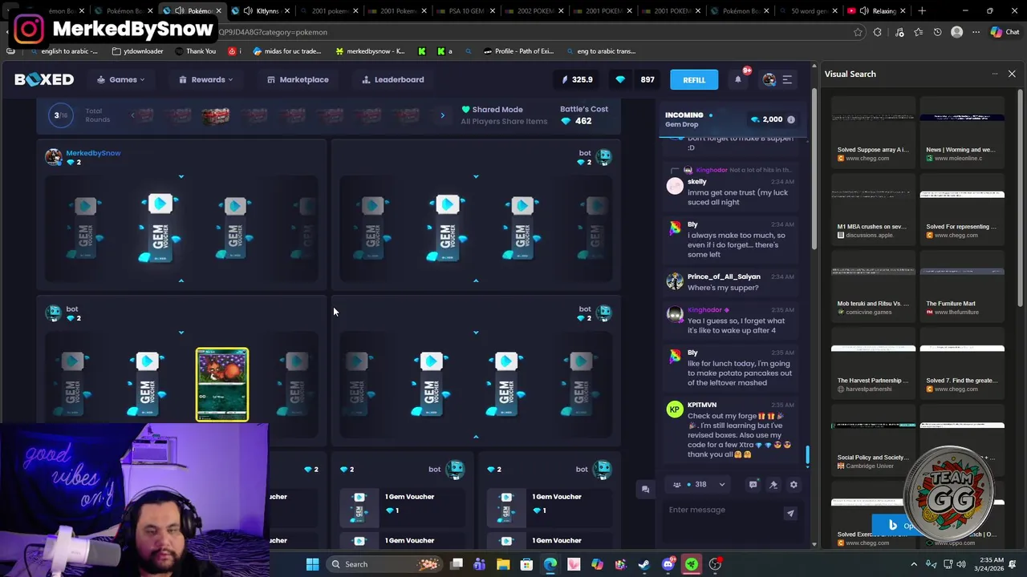This screenshot has width=1027, height=577.
Task: Expand the Rewards dropdown menu
Action: (206, 79)
